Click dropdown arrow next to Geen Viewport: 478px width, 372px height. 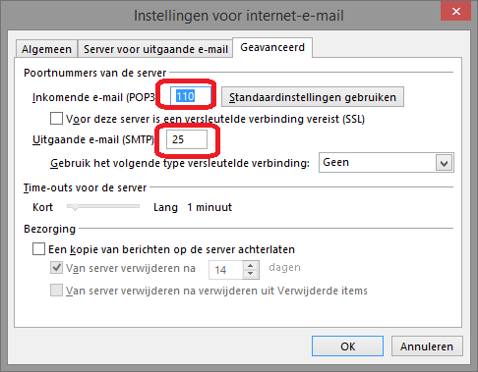click(x=444, y=163)
